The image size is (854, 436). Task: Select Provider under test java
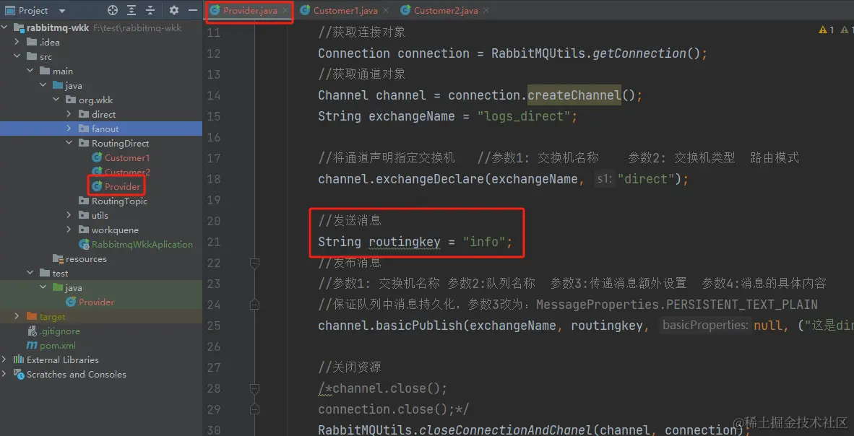click(96, 302)
